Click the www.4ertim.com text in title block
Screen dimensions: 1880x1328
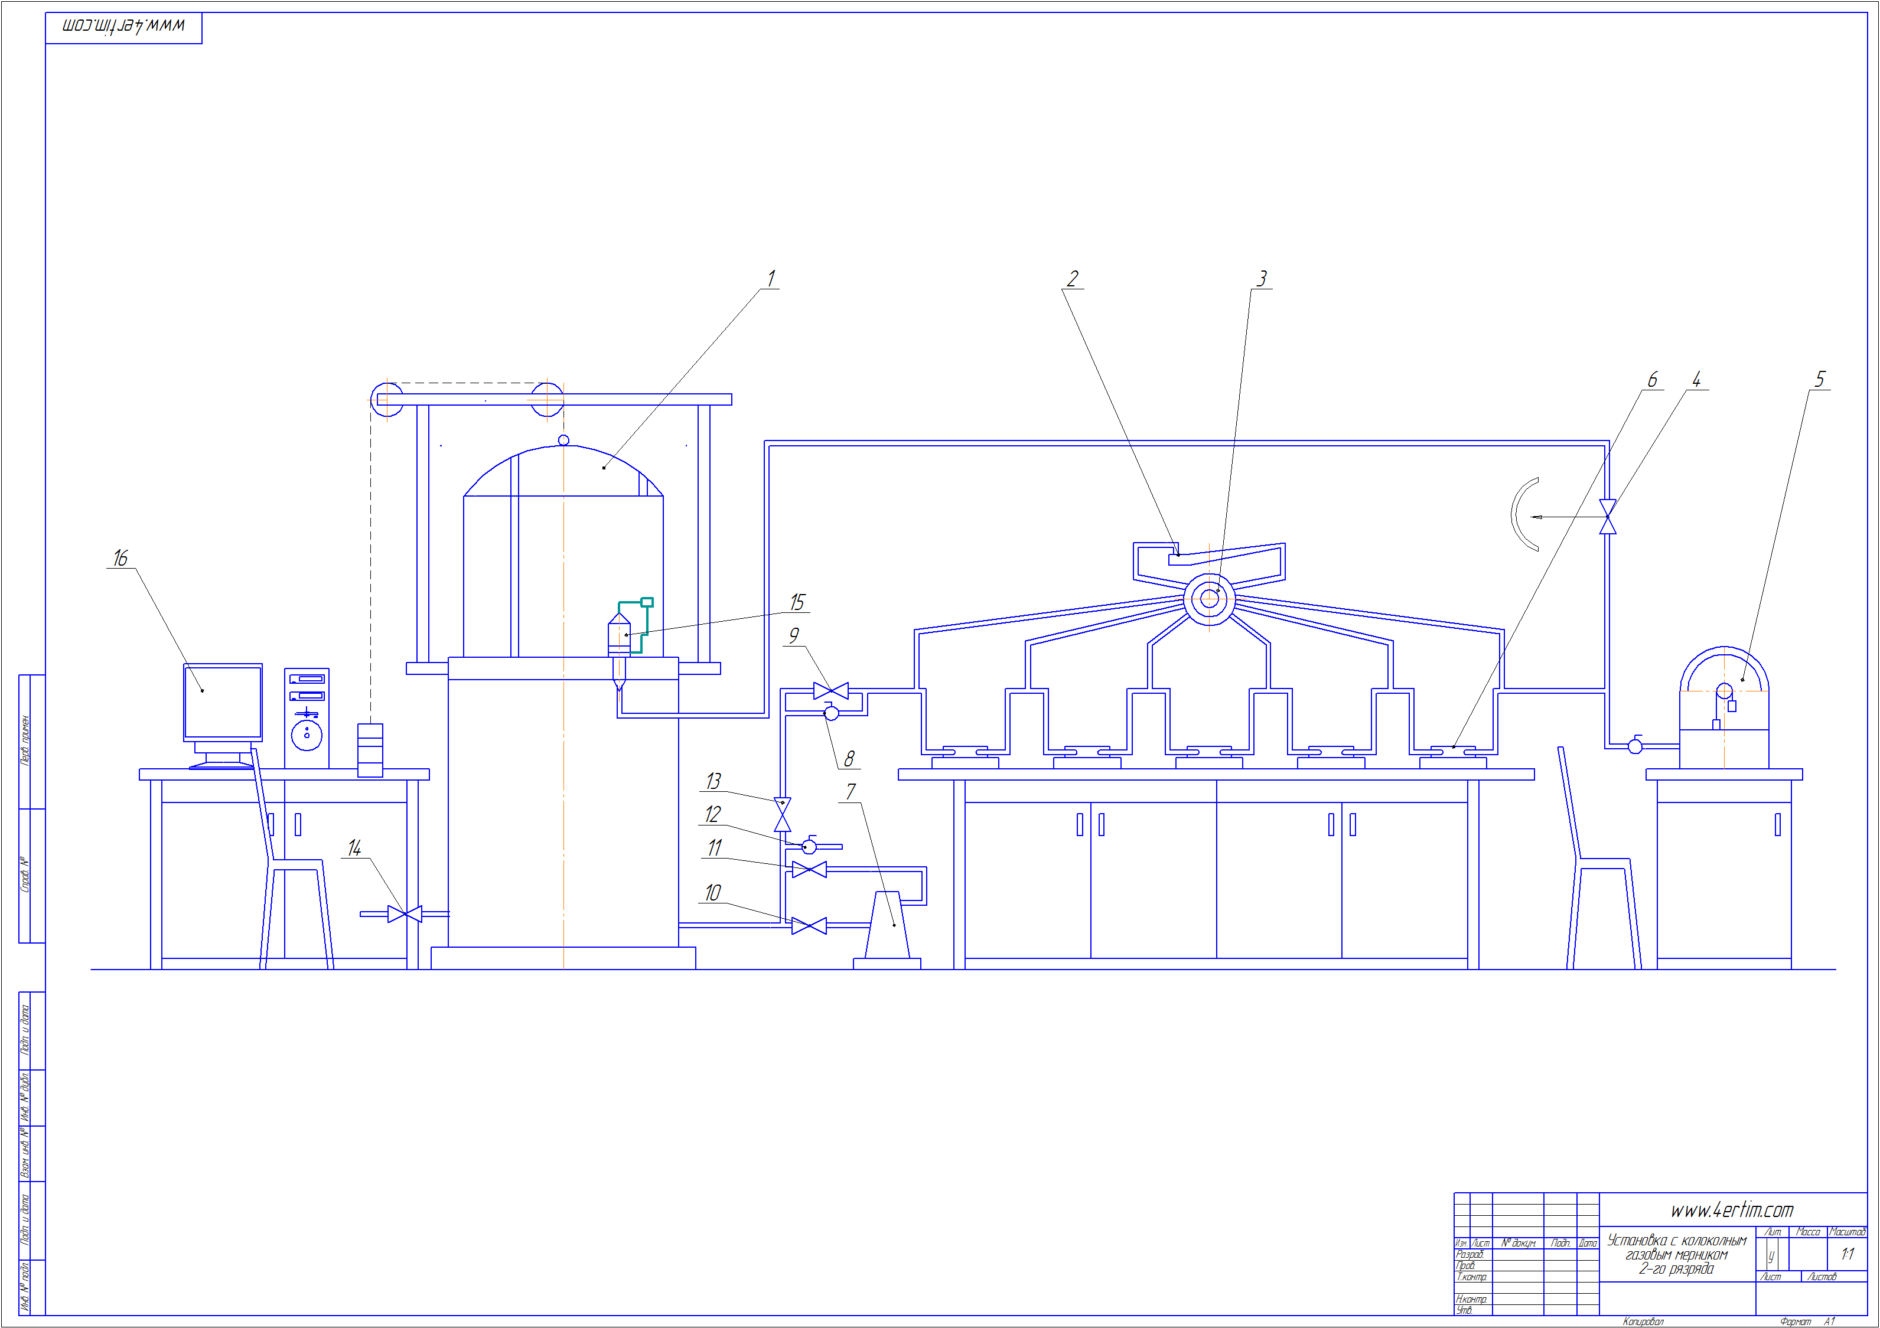pyautogui.click(x=1731, y=1209)
